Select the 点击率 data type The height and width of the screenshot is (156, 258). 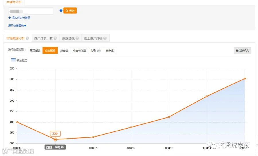click(64, 50)
